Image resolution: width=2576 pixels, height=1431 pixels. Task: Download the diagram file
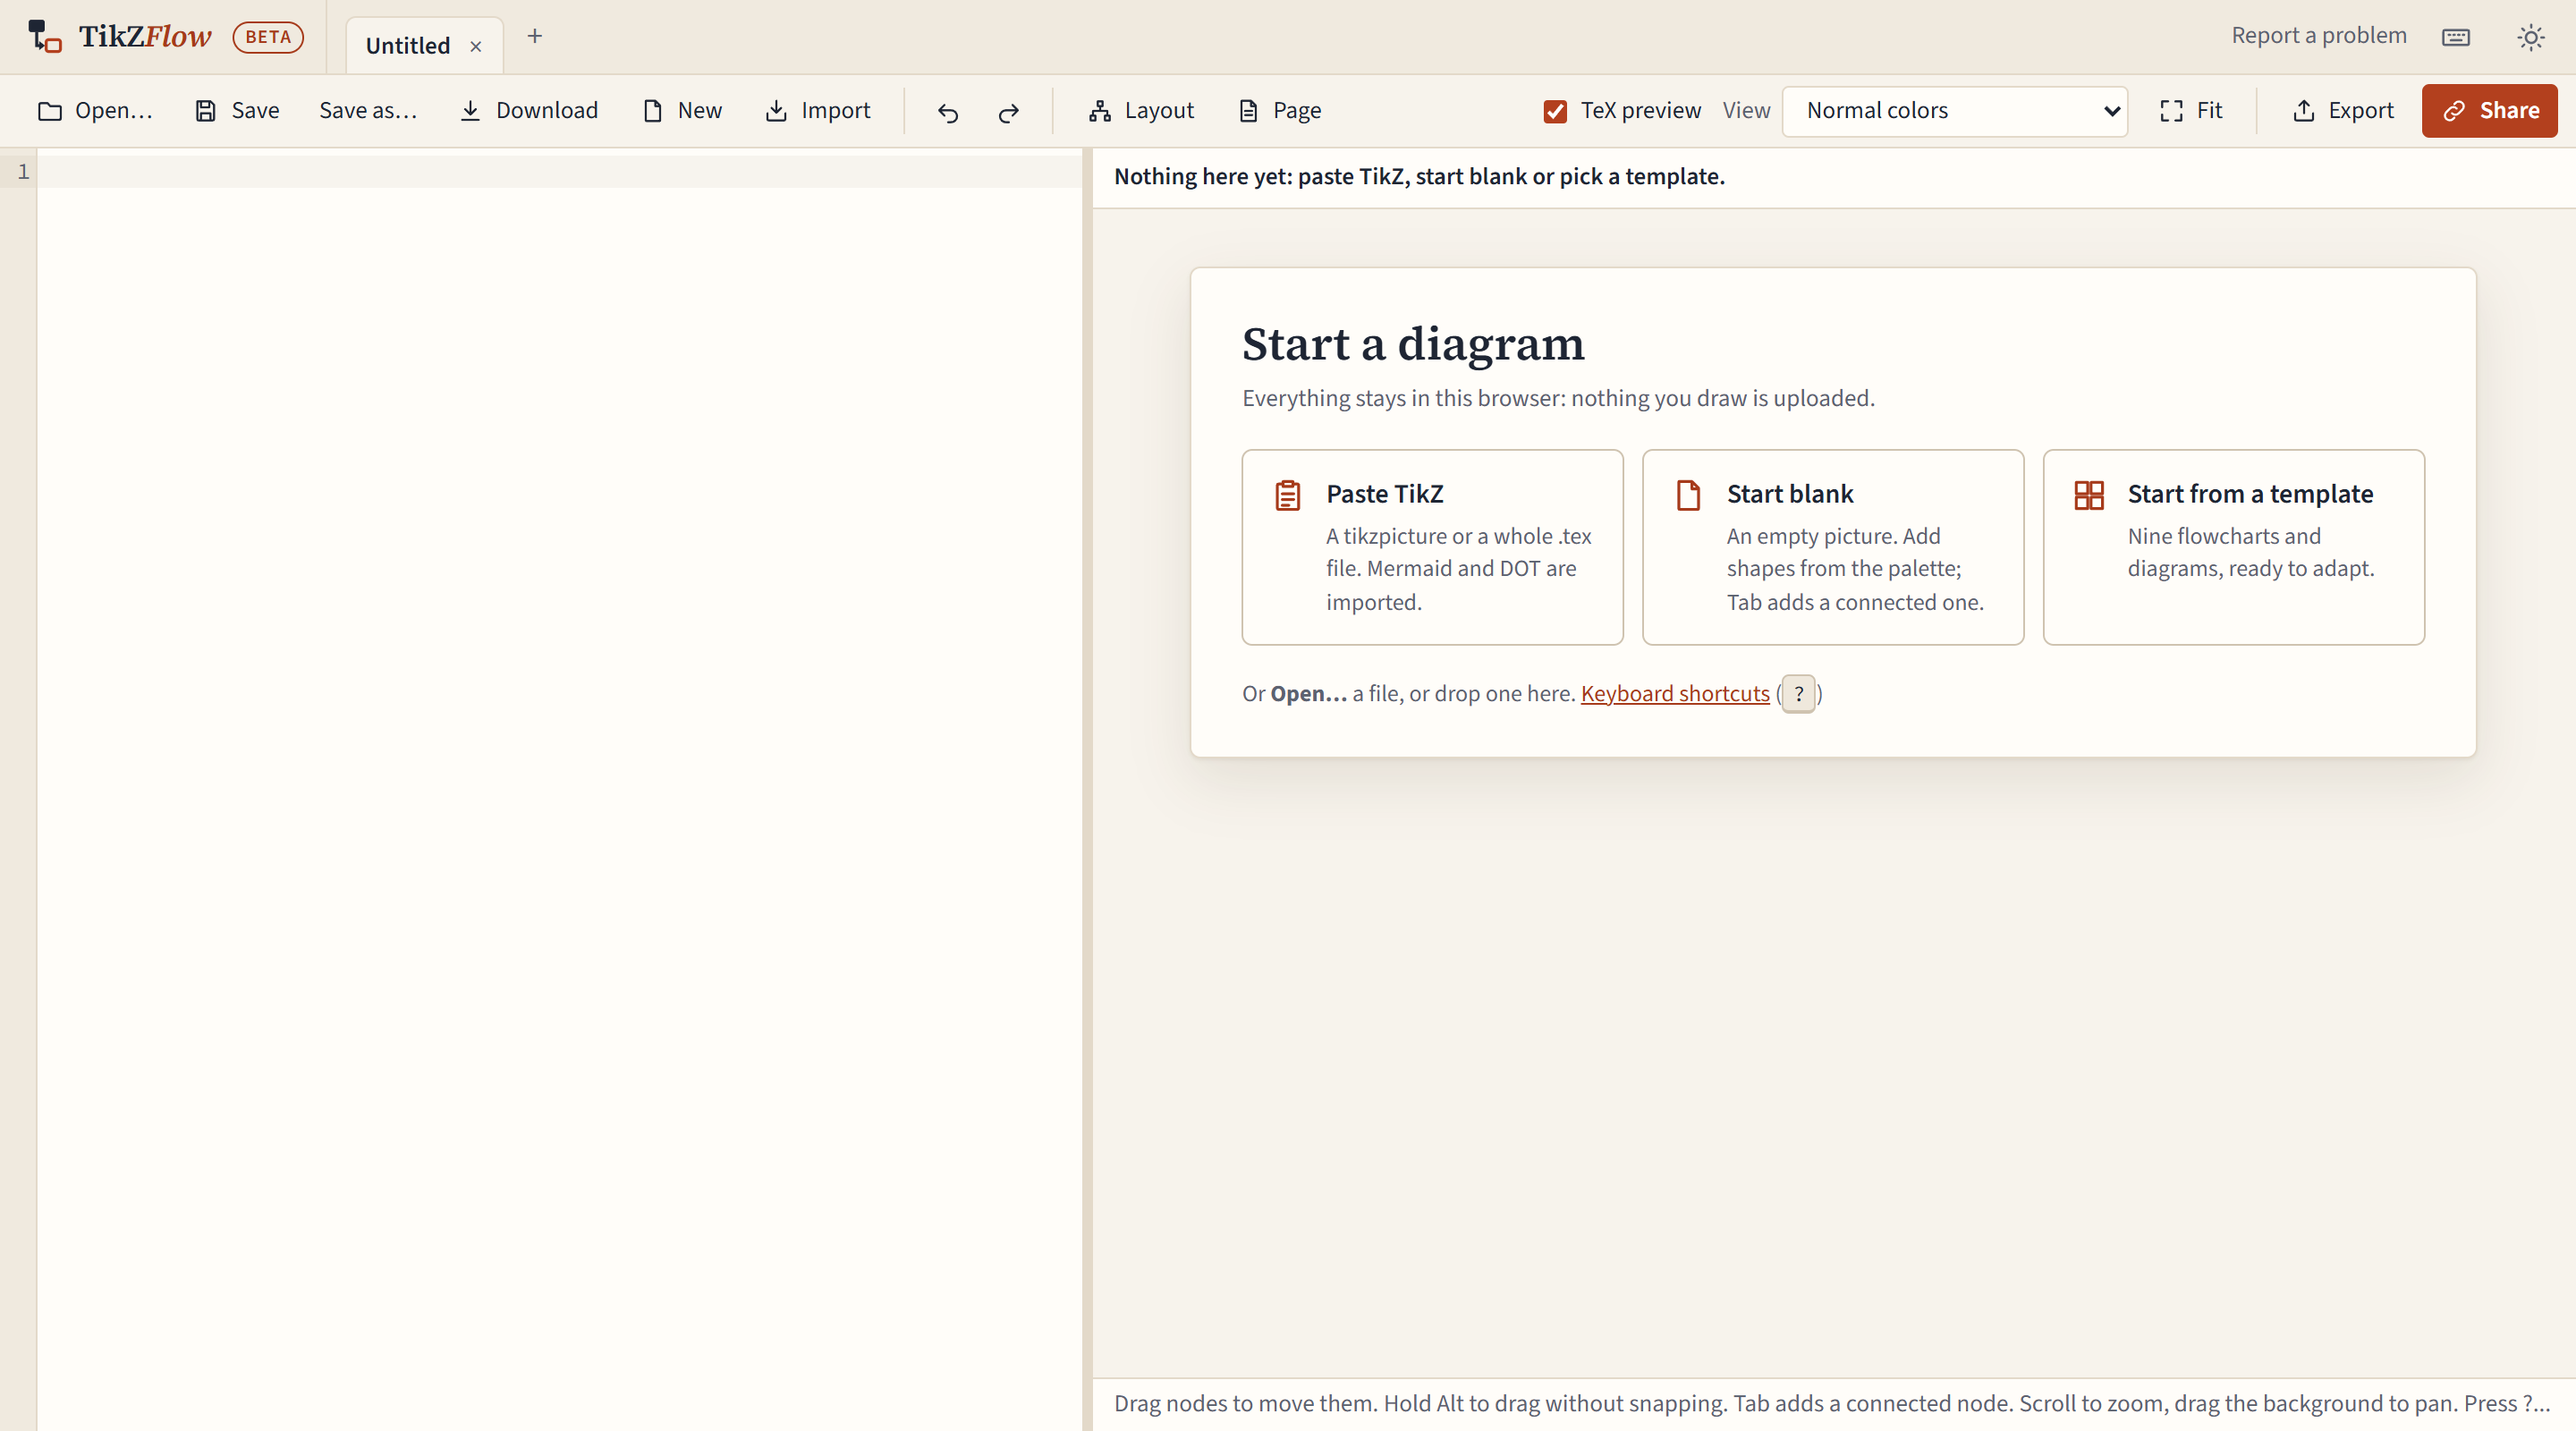click(529, 111)
